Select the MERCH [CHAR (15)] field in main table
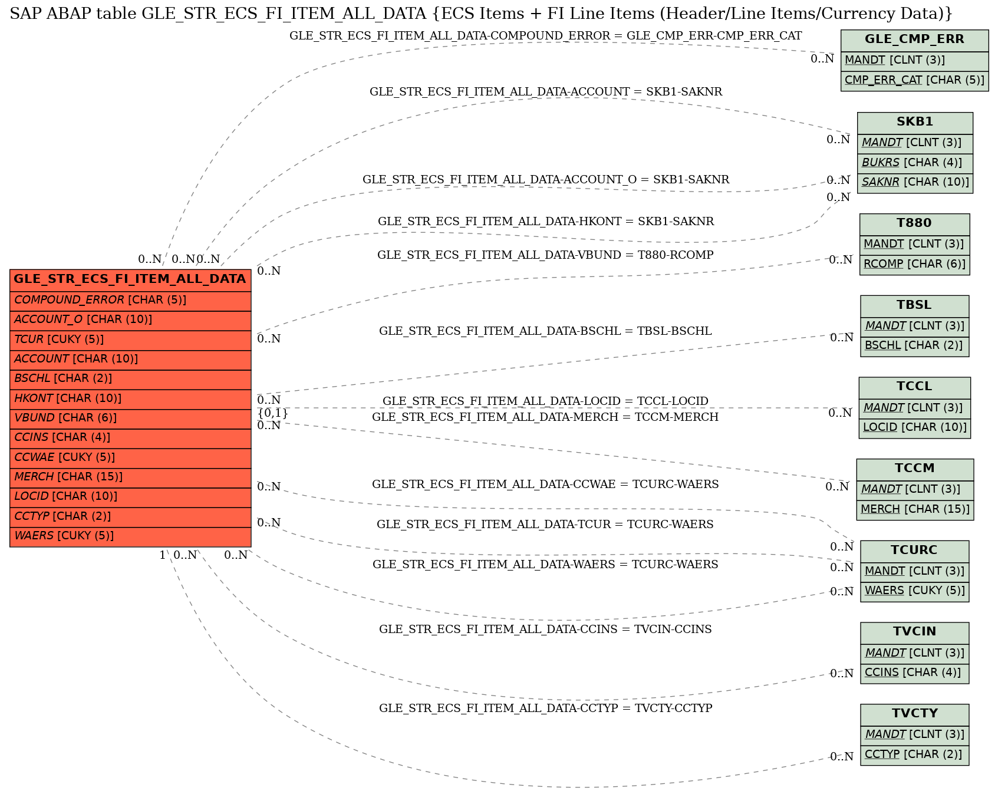The image size is (998, 791). pyautogui.click(x=130, y=477)
